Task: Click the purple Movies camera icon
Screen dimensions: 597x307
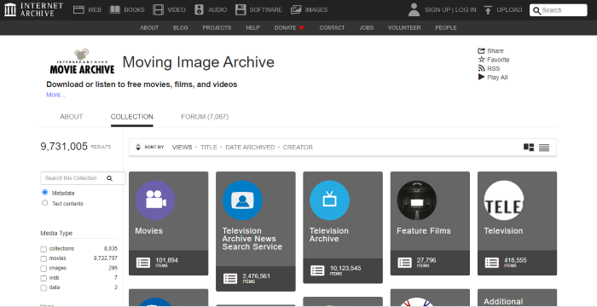Action: pos(155,200)
